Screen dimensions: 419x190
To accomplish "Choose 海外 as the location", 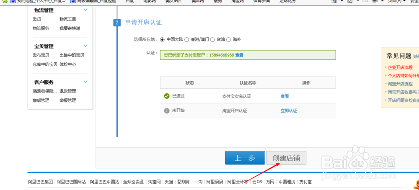I will point(228,39).
